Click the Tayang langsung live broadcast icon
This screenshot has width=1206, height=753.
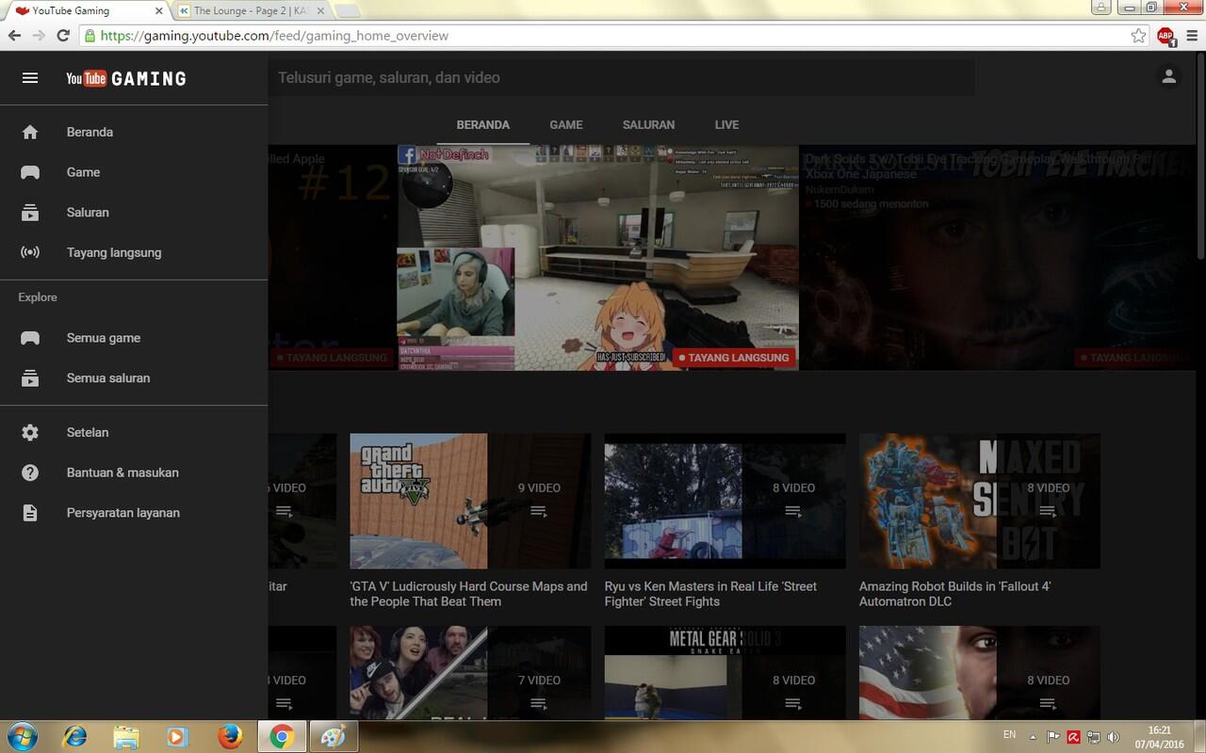click(30, 252)
